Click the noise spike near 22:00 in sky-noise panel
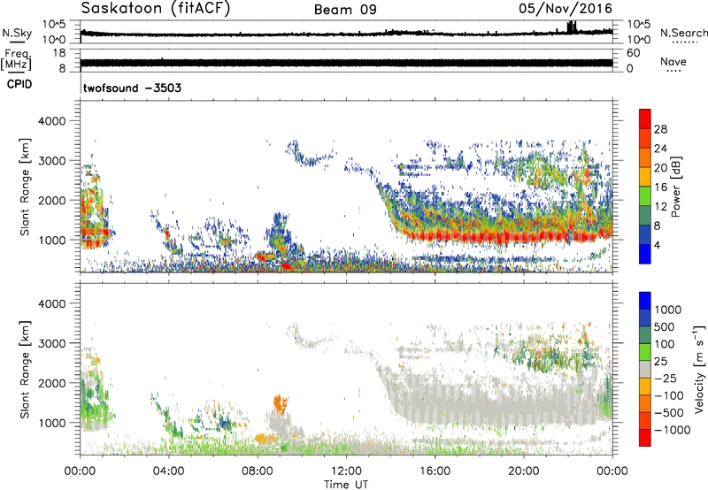Screen dimensions: 708x490 (x=571, y=27)
